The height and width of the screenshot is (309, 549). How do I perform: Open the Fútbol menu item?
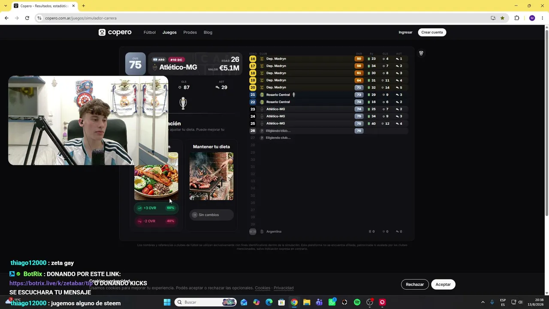tap(150, 32)
